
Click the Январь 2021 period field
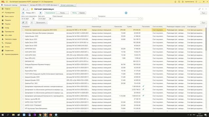(x=31, y=13)
